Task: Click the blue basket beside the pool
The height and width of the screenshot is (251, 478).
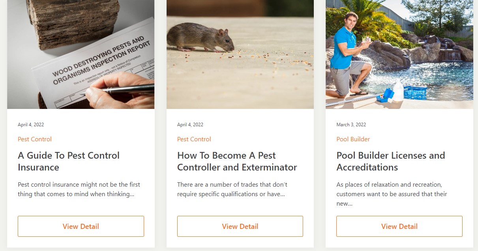Action: pos(414,93)
